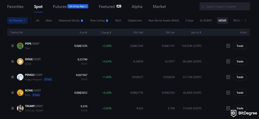Image resolution: width=259 pixels, height=119 pixels.
Task: Open the DOGE/USDT pair name
Action: [33, 59]
